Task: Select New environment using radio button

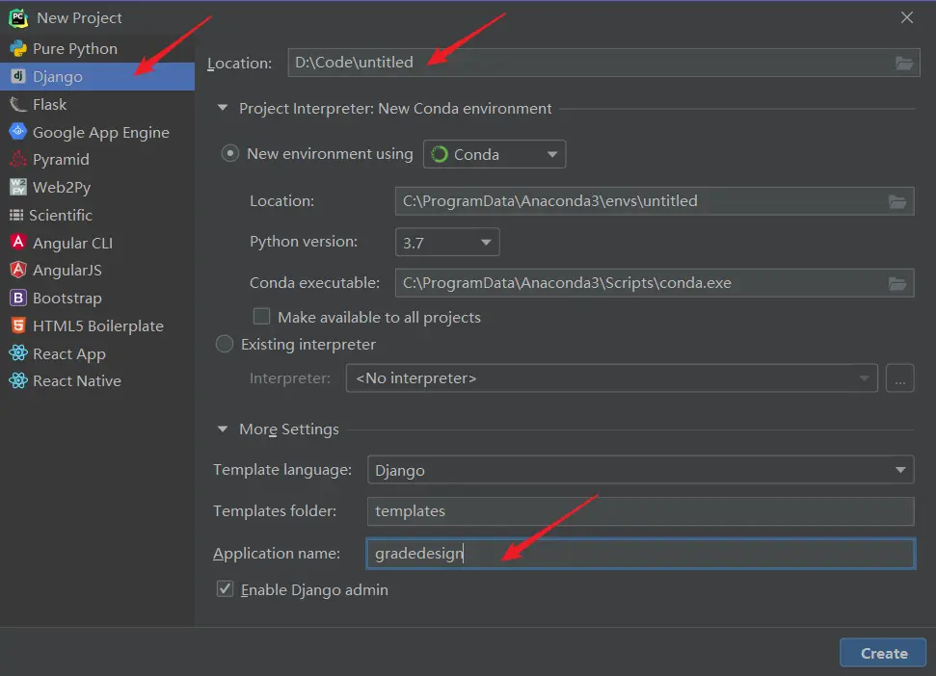Action: (229, 154)
